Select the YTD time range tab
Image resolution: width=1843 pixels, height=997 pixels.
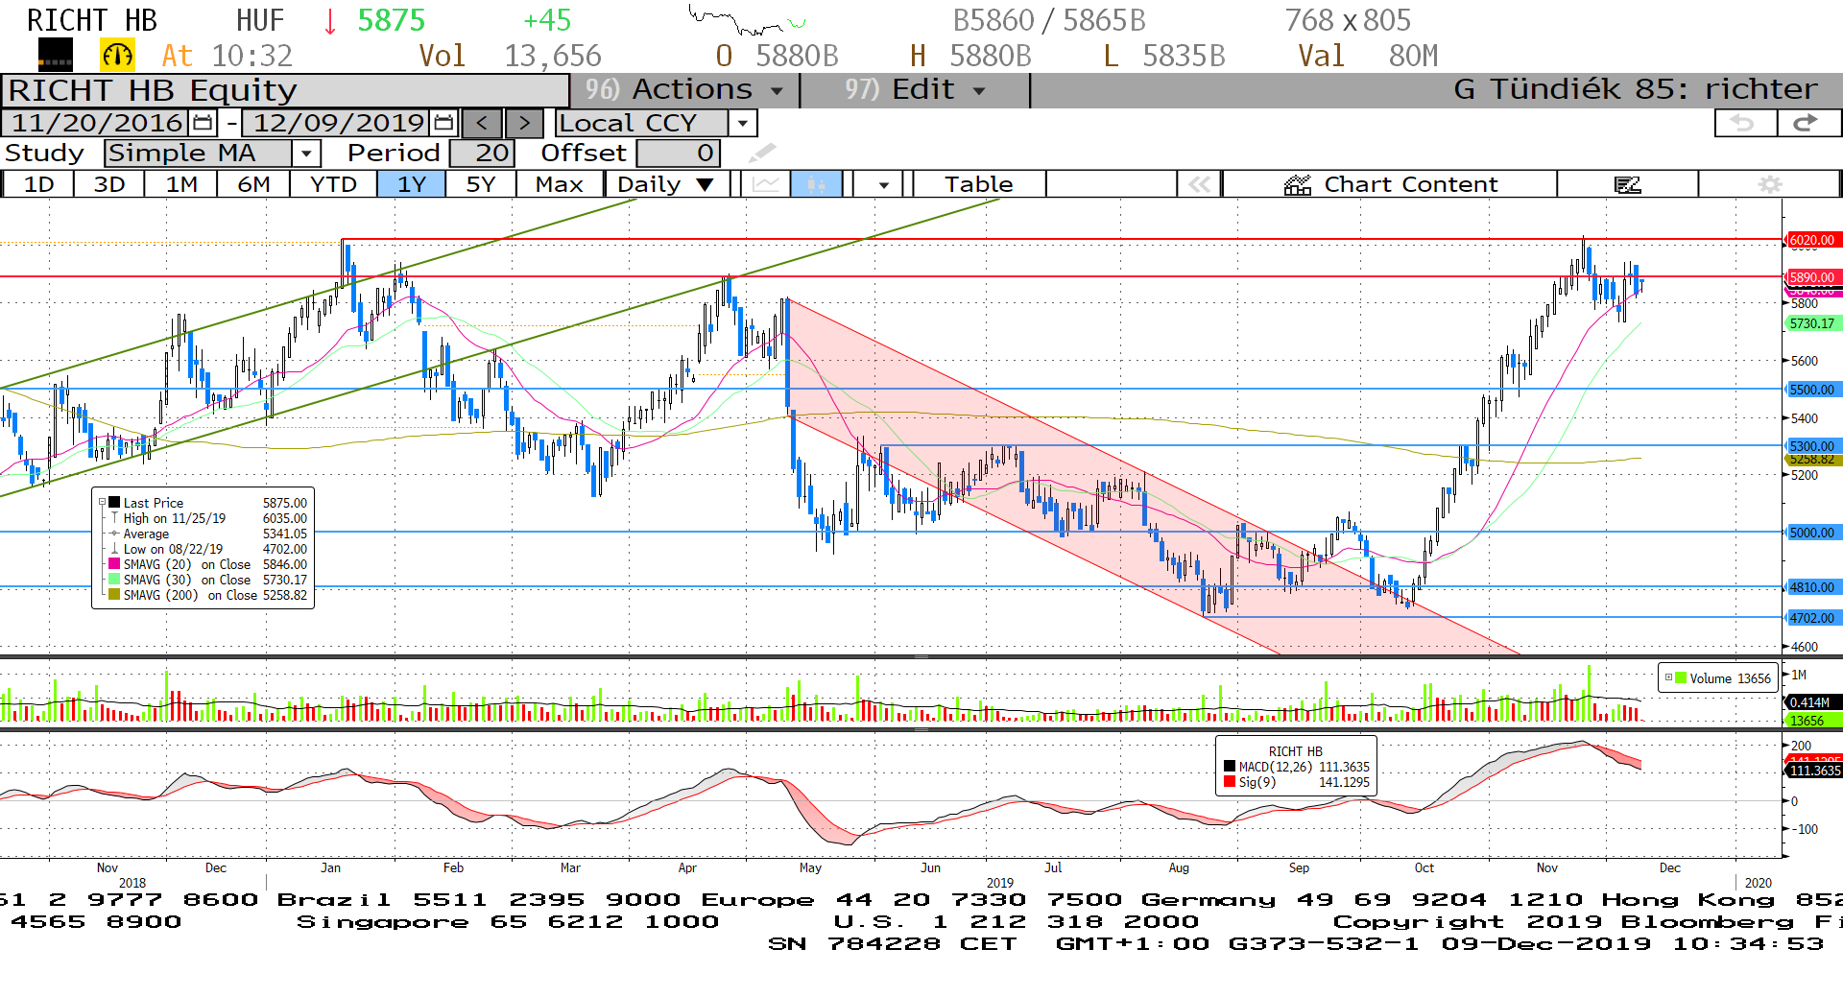click(333, 184)
